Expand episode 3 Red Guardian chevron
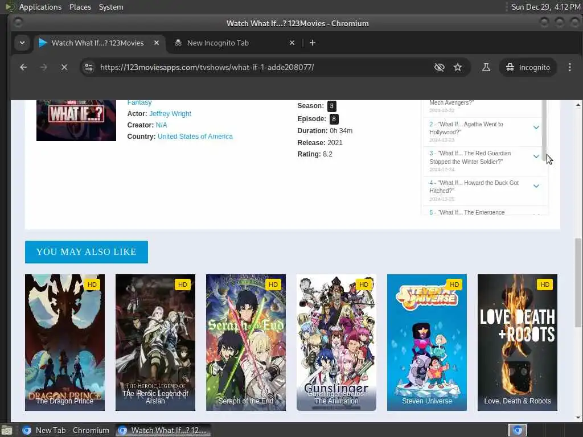Image resolution: width=583 pixels, height=437 pixels. tap(536, 156)
